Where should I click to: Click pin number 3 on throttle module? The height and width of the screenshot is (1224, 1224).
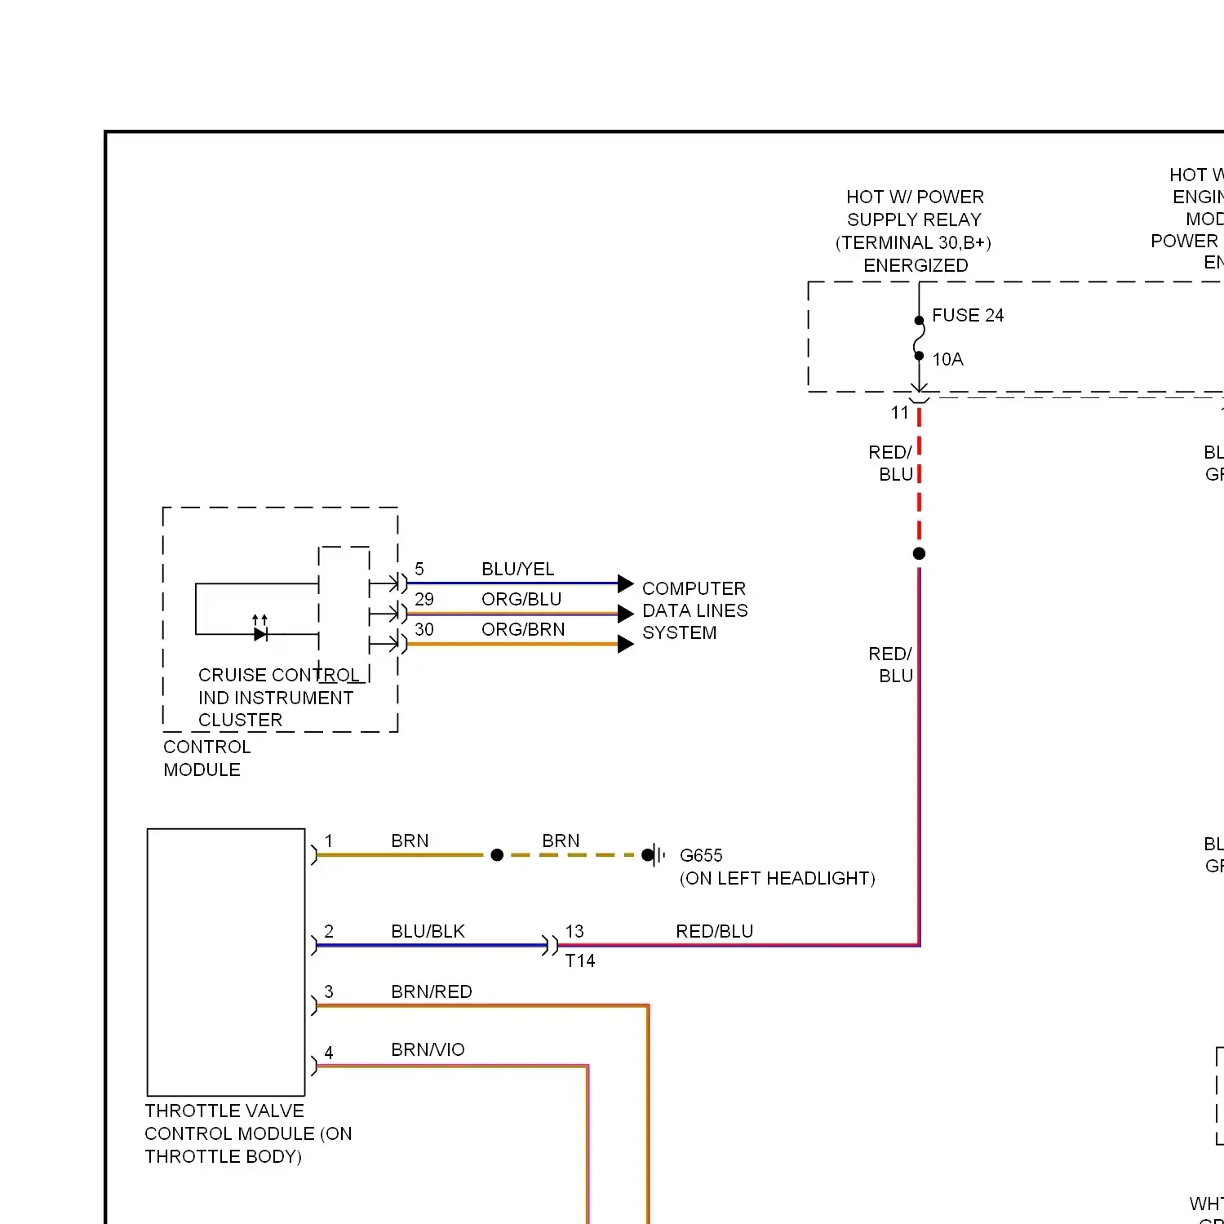coord(329,991)
